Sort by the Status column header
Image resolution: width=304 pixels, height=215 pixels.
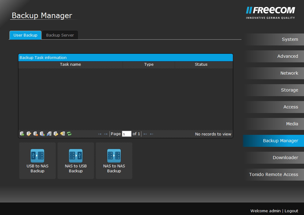click(201, 64)
